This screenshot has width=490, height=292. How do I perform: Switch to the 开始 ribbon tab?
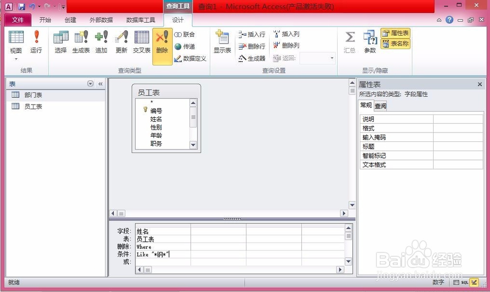(45, 20)
